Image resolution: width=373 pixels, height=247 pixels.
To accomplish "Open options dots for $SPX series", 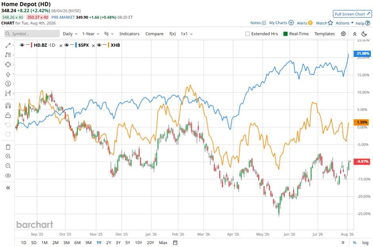I will click(72, 45).
